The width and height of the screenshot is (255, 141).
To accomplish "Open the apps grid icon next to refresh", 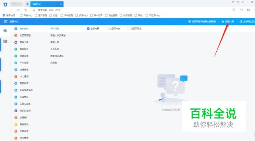I will pyautogui.click(x=25, y=10).
